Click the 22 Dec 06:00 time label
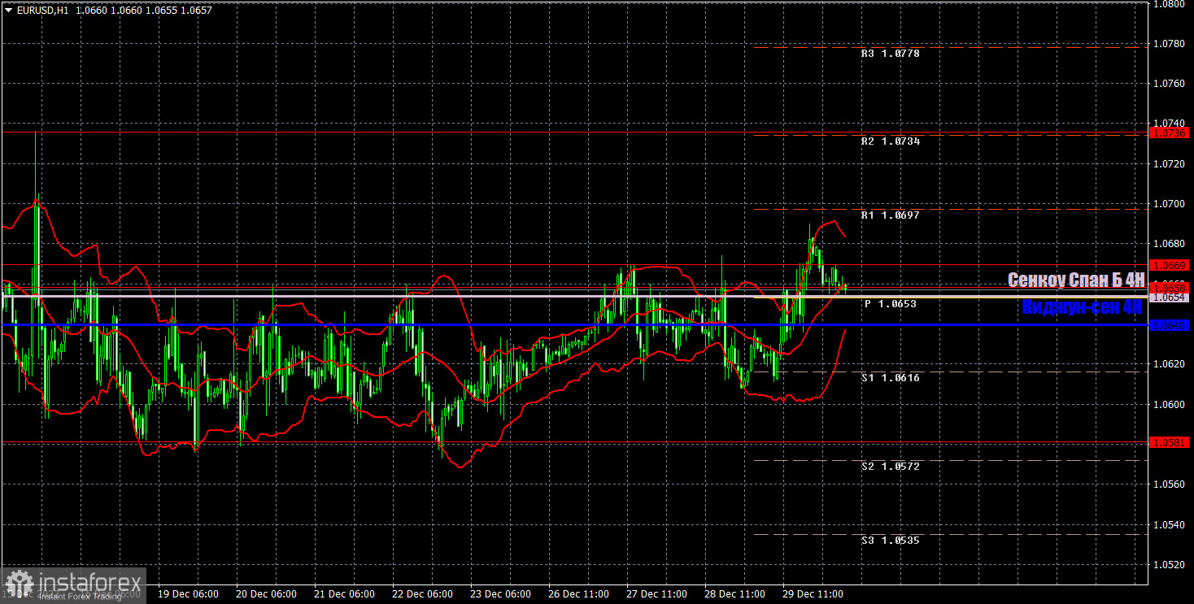The width and height of the screenshot is (1194, 604). (x=422, y=594)
